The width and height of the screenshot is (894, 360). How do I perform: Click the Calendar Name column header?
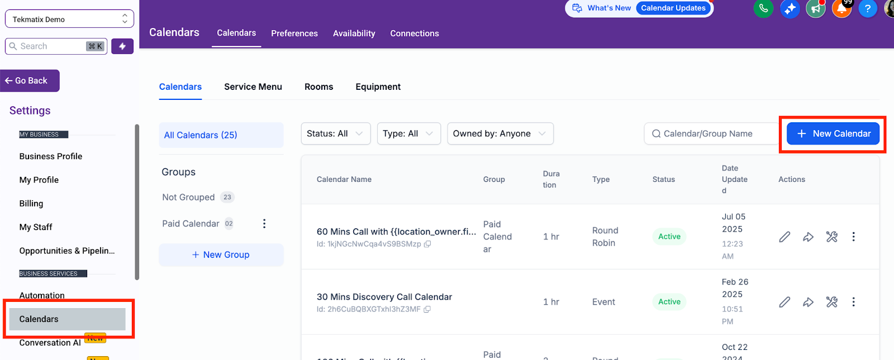[344, 179]
